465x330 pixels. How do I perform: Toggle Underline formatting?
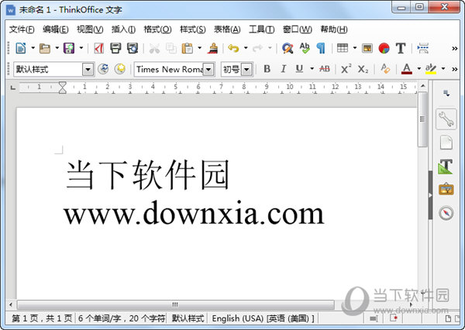pos(299,69)
